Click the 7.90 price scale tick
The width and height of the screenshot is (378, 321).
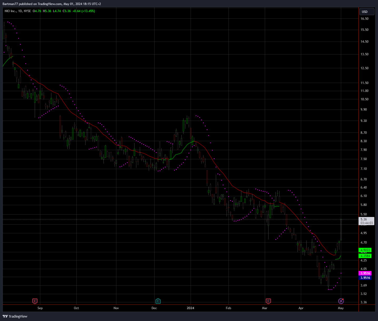(364, 150)
